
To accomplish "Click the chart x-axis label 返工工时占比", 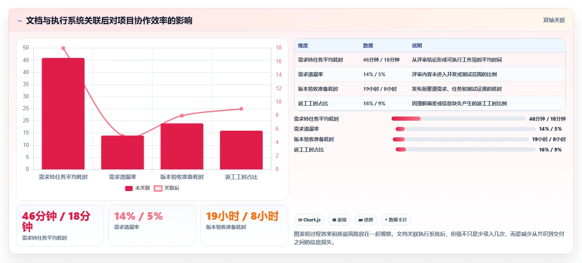I will click(x=241, y=177).
